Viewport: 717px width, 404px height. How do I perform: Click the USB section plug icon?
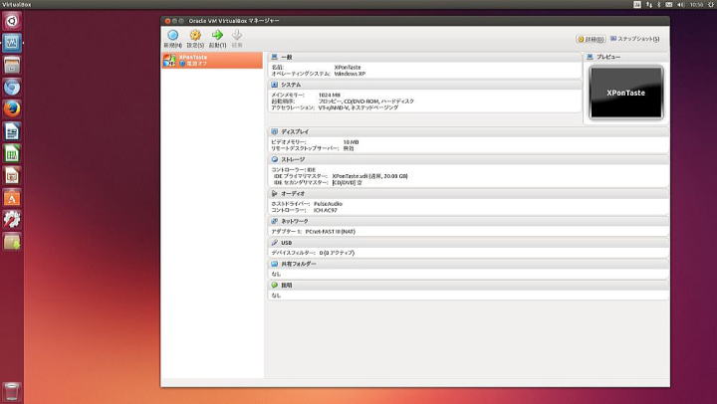pyautogui.click(x=275, y=243)
